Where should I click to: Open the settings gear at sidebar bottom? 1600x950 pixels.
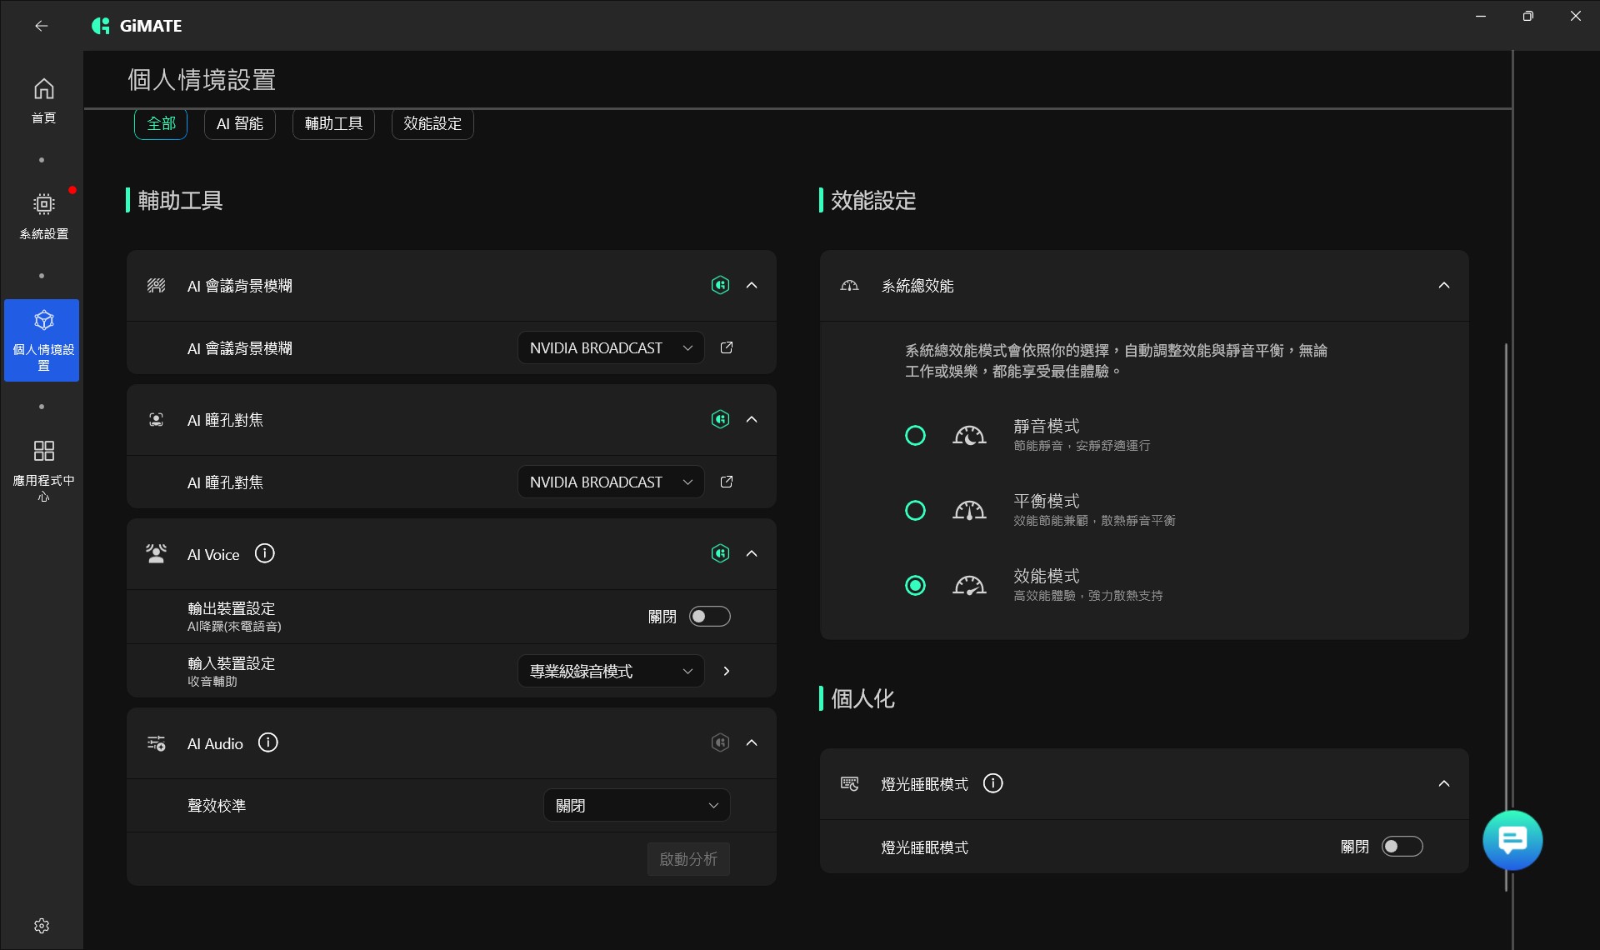[42, 926]
